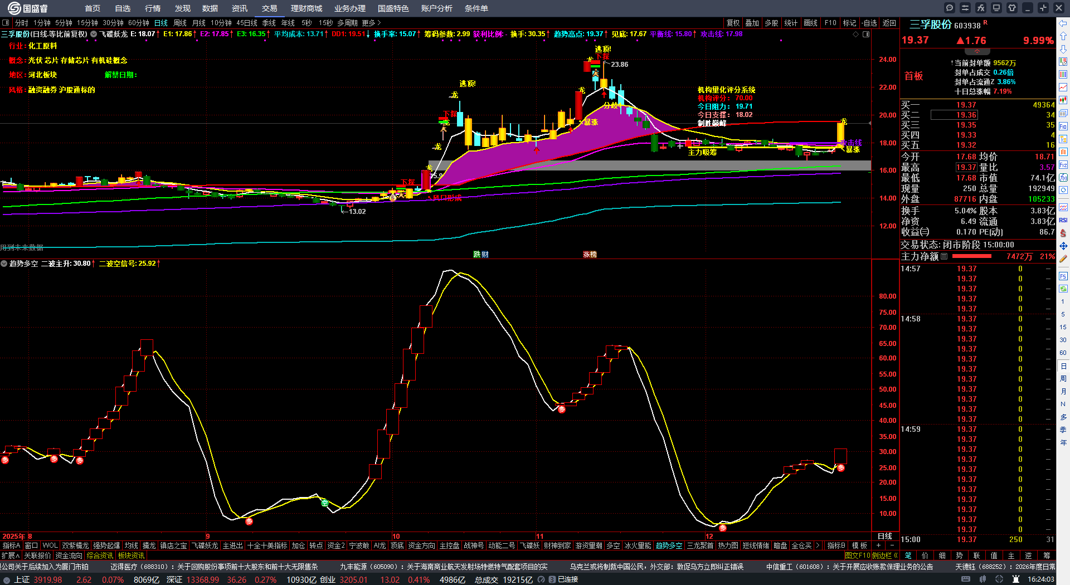The width and height of the screenshot is (1070, 585).
Task: Click the 返回 back button
Action: click(889, 23)
